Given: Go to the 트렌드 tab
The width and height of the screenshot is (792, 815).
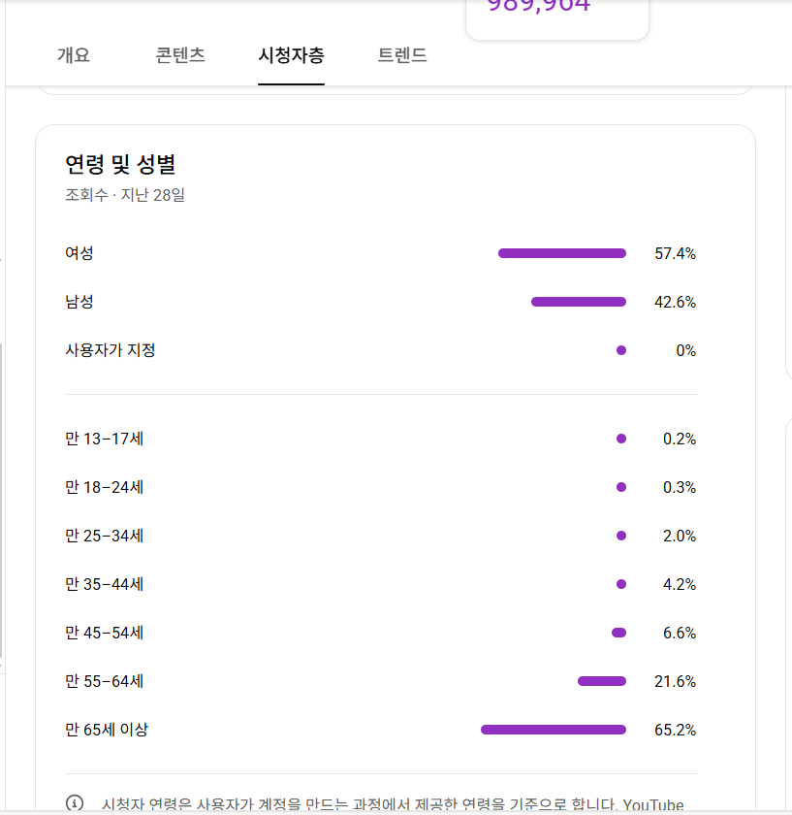Looking at the screenshot, I should point(402,55).
